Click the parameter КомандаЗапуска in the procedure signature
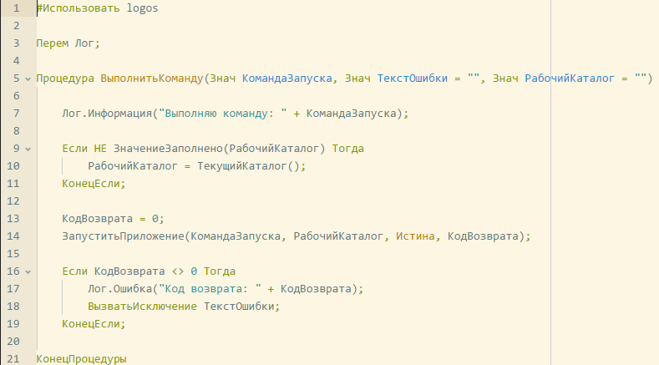Screen dimensions: 659x365 tap(287, 79)
